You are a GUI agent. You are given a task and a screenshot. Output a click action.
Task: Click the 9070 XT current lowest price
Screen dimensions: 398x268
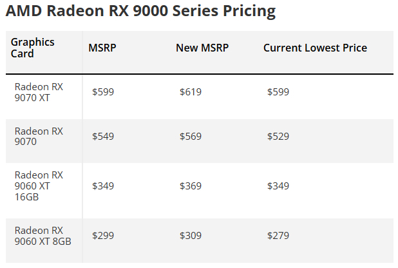pos(278,92)
